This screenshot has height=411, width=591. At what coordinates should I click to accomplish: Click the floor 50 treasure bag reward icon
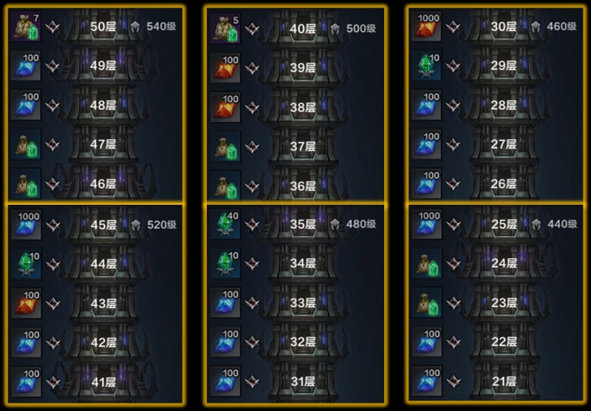(26, 27)
